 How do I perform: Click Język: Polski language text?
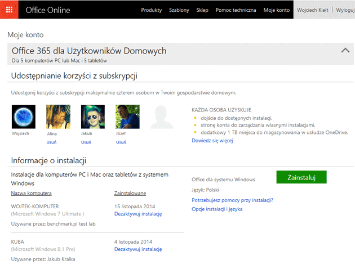(205, 190)
